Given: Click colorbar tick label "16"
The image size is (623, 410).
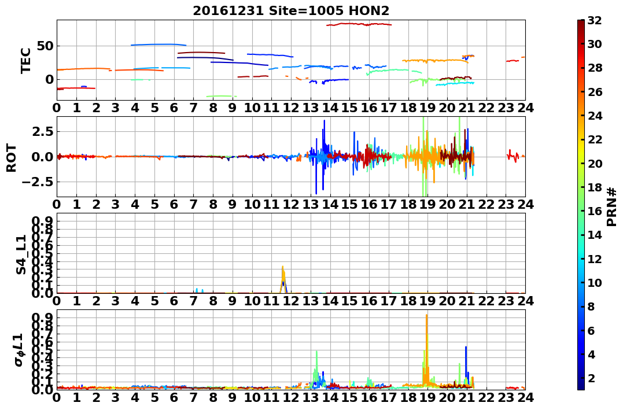Looking at the screenshot, I should pyautogui.click(x=595, y=211).
